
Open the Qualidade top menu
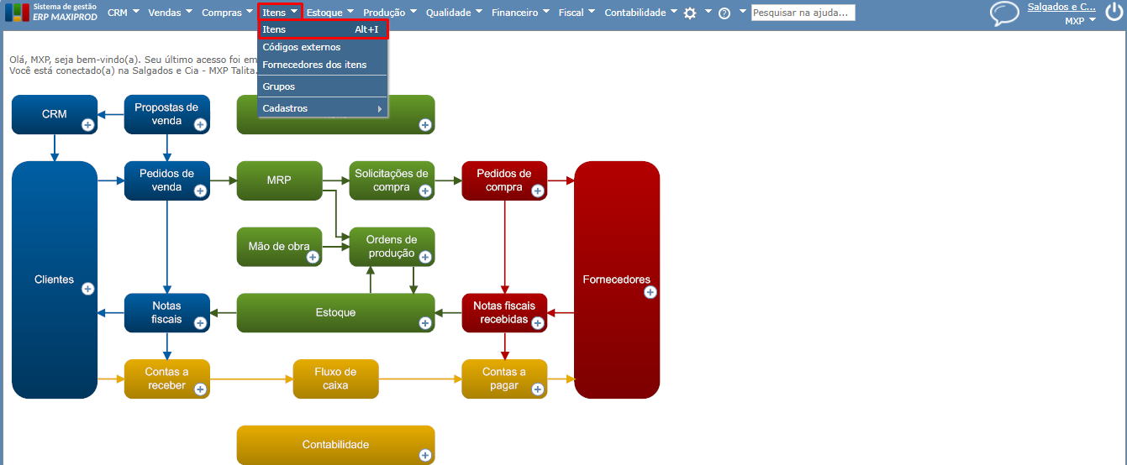pos(454,13)
